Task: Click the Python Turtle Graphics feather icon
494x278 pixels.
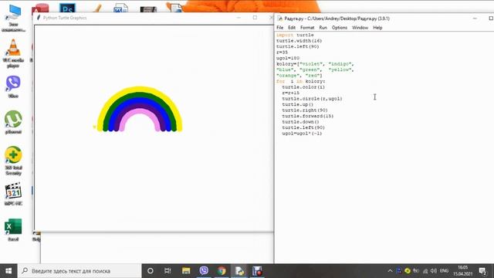Action: [39, 18]
